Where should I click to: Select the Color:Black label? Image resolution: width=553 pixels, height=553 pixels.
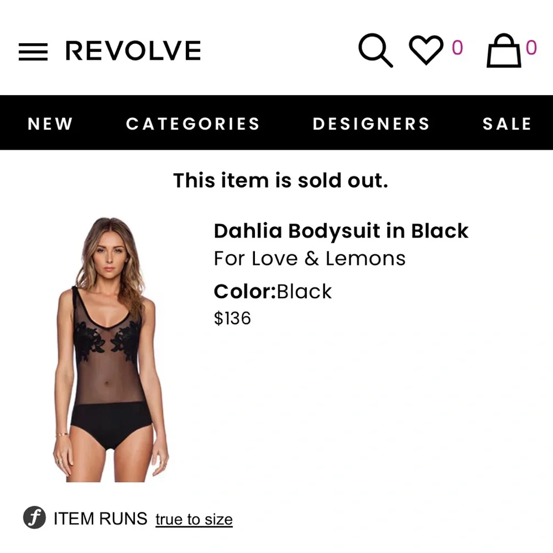[x=273, y=291]
